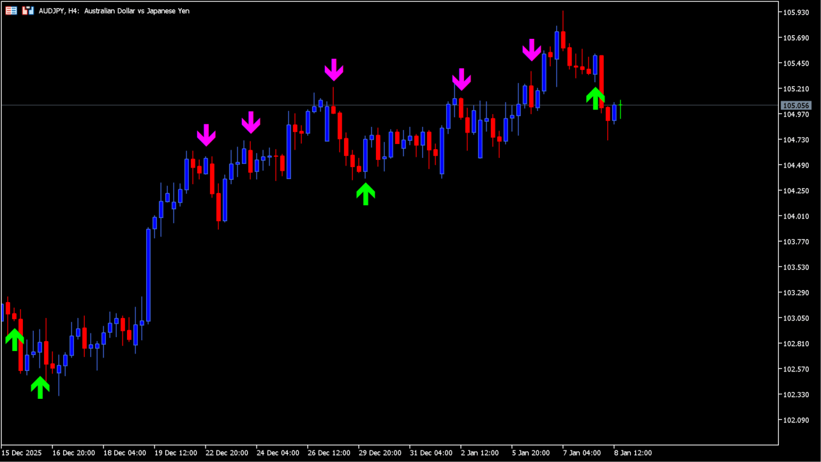
Task: Click the current price label 105.056
Action: click(x=795, y=106)
